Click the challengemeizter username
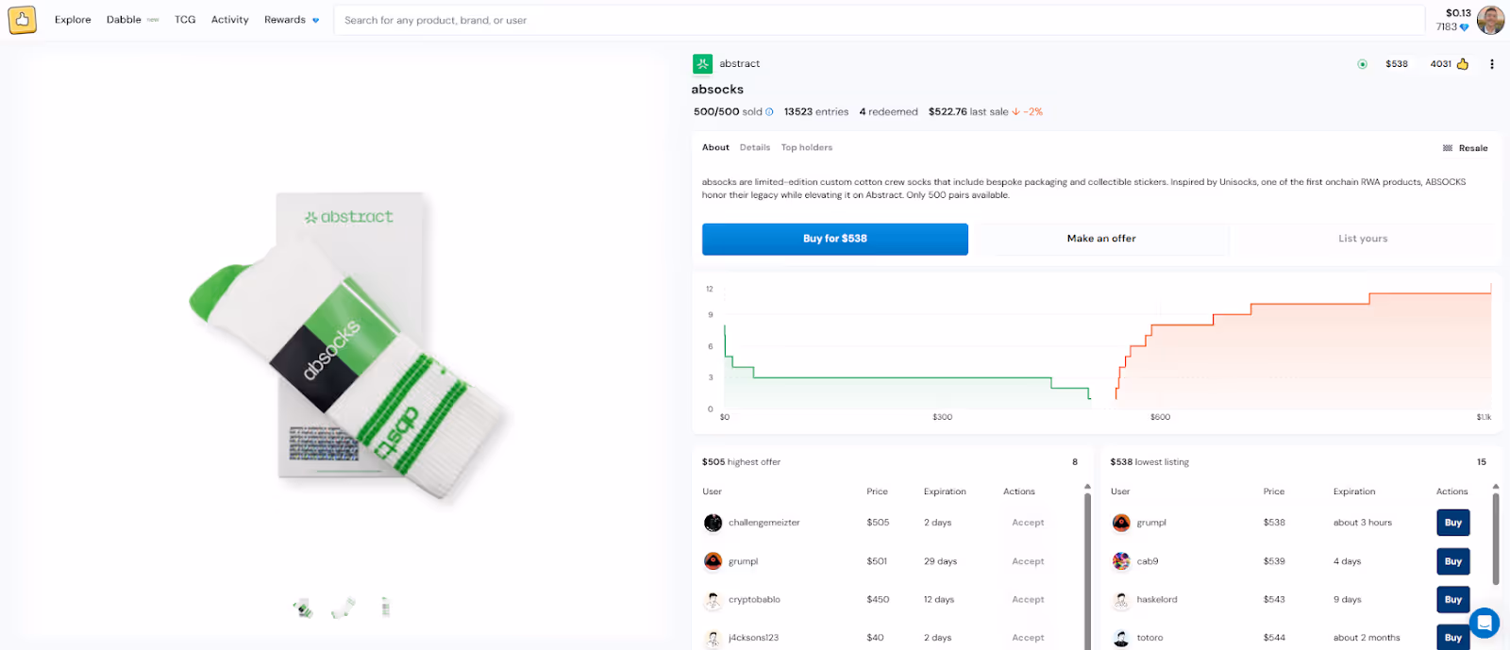This screenshot has height=650, width=1510. [763, 523]
